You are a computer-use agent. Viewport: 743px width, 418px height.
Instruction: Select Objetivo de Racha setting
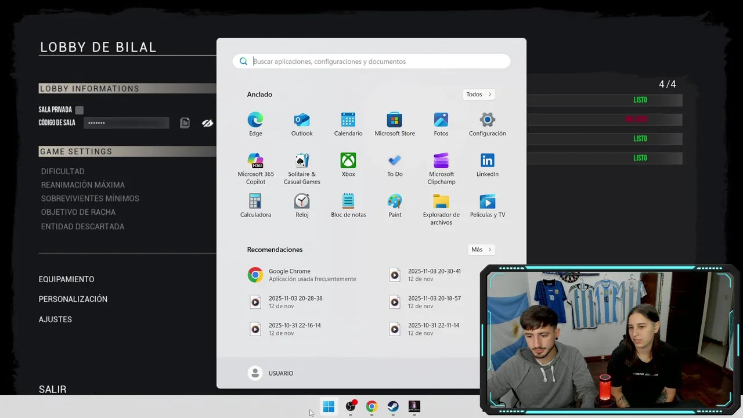click(78, 212)
